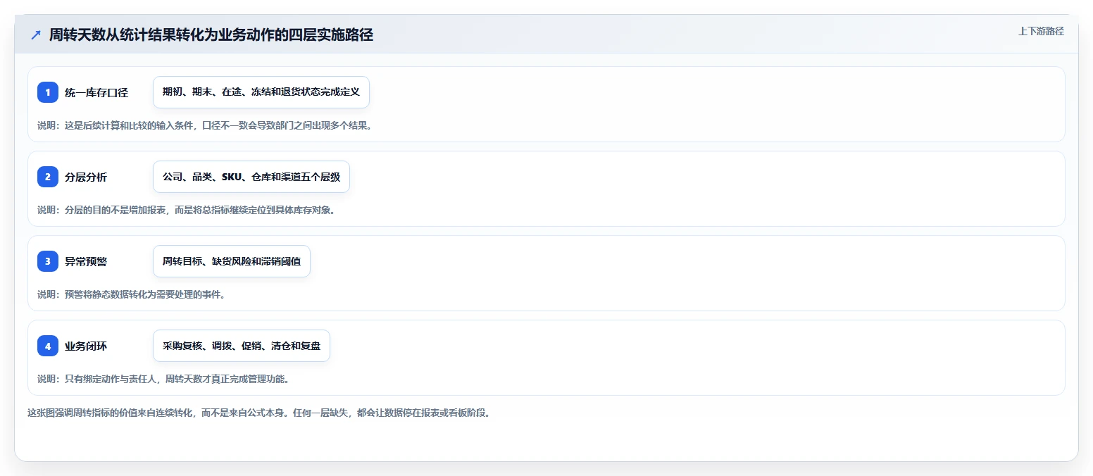Select the 异常预警 step title
Viewport: 1093px width, 476px height.
tap(86, 261)
